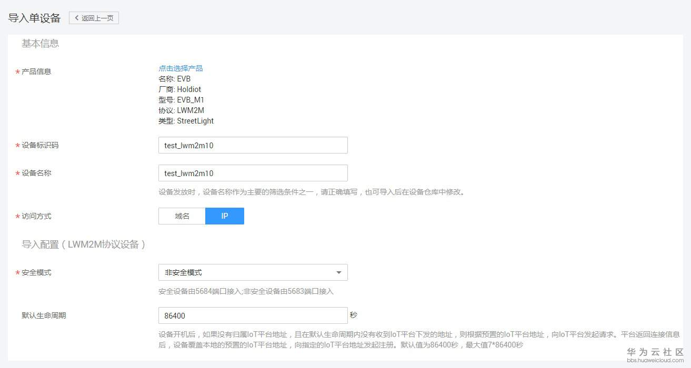Click the 导入单设备 page title
The width and height of the screenshot is (691, 368).
(x=35, y=18)
